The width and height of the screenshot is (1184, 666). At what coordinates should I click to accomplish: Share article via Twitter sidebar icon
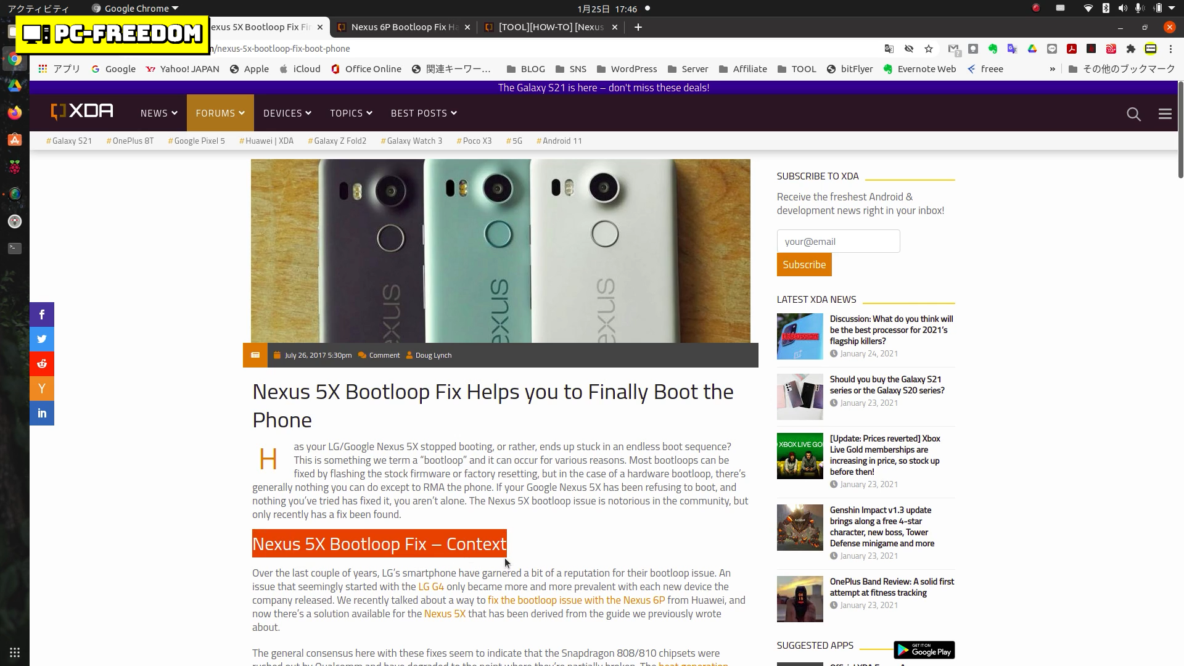[42, 339]
